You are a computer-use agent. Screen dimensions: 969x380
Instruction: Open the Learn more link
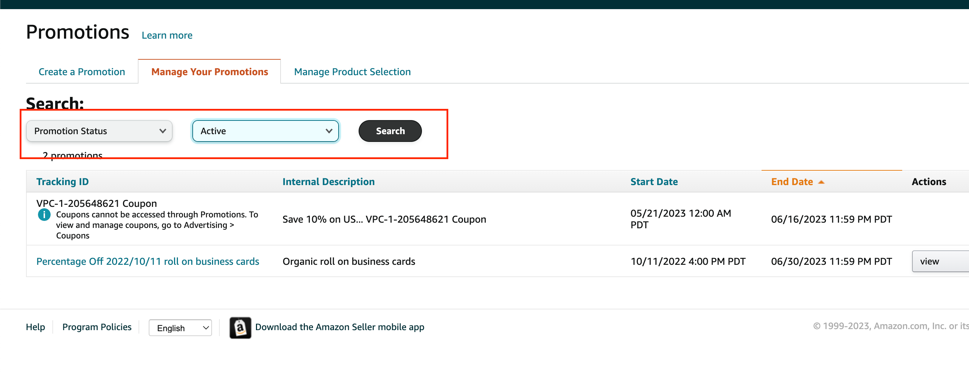tap(167, 35)
